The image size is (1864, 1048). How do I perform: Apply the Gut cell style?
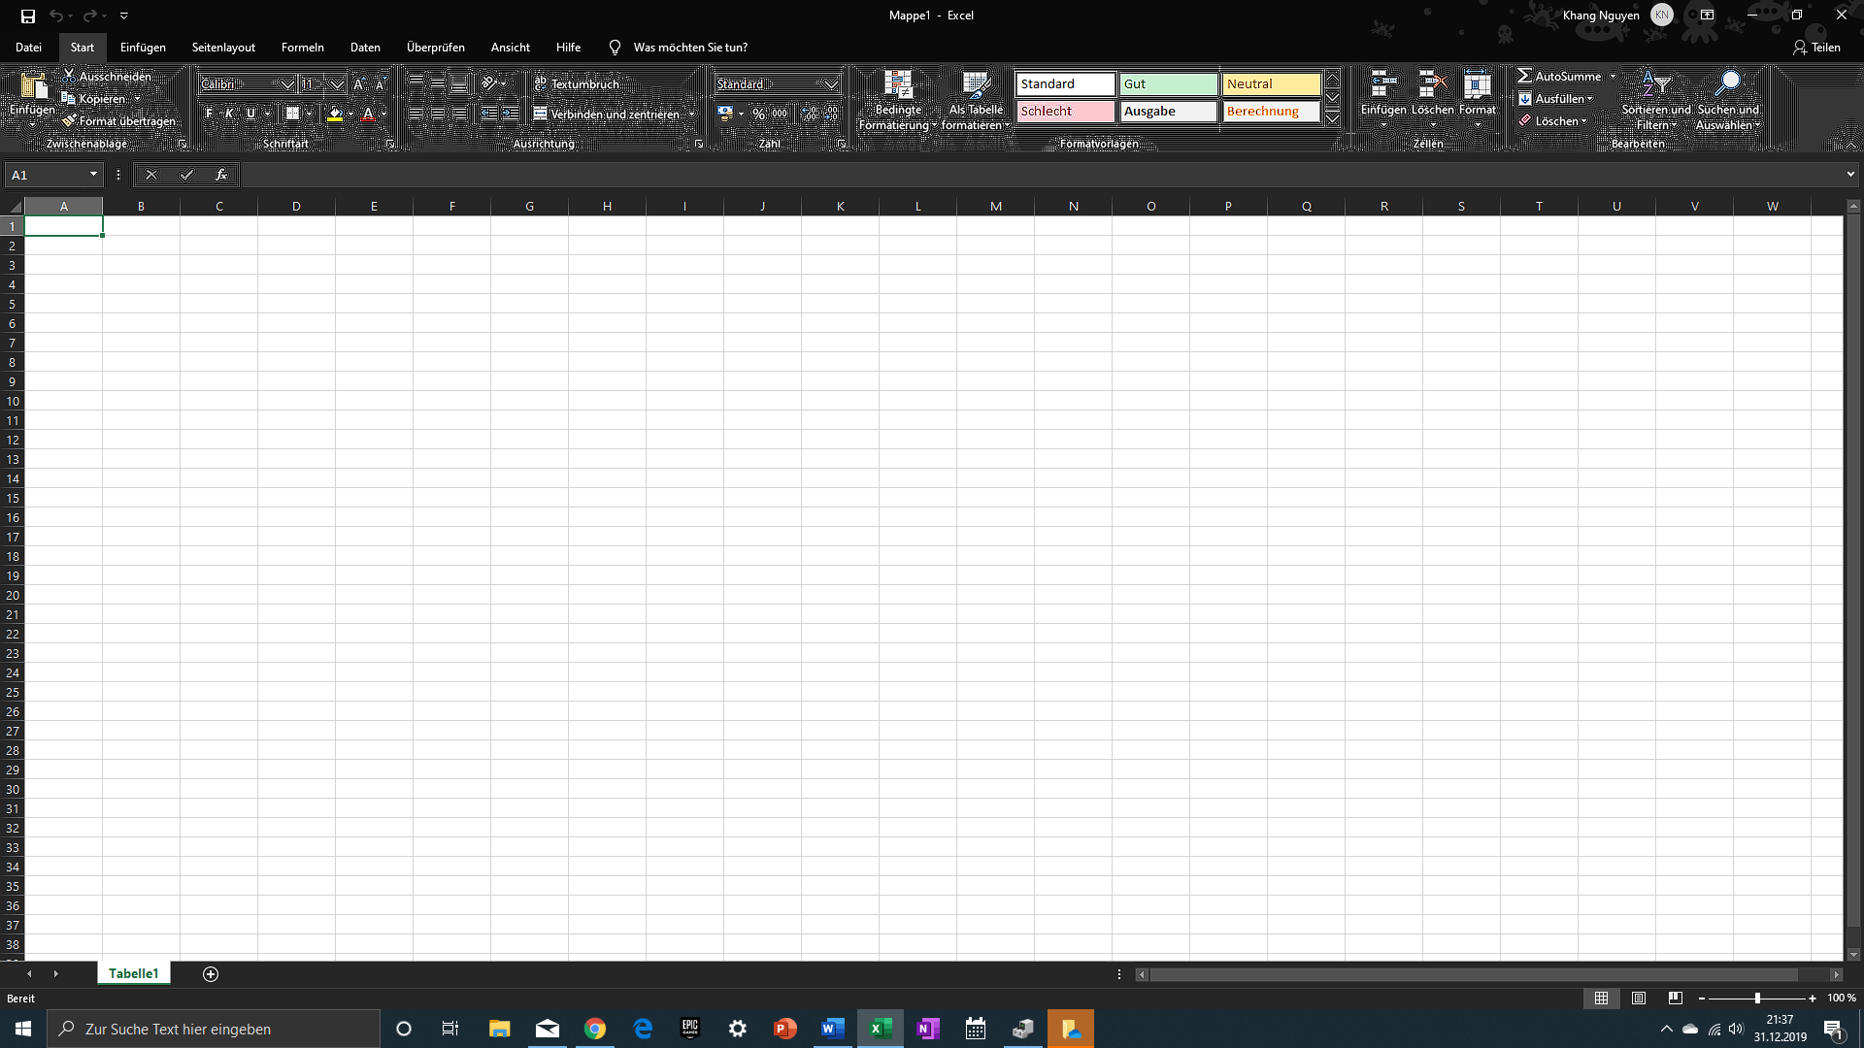pyautogui.click(x=1169, y=84)
